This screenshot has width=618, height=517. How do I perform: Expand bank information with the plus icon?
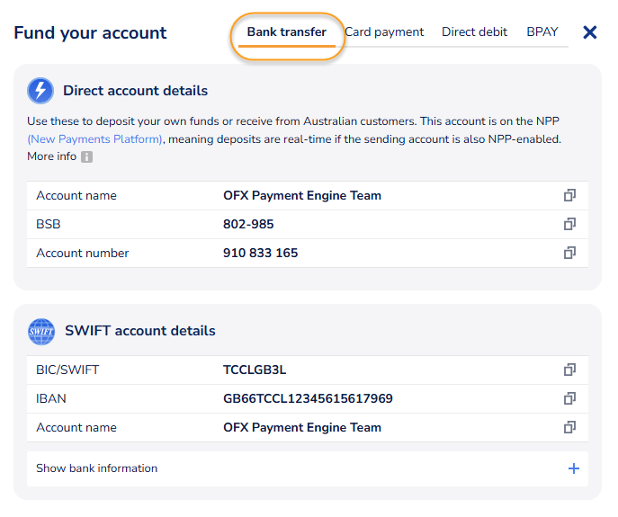coord(573,468)
